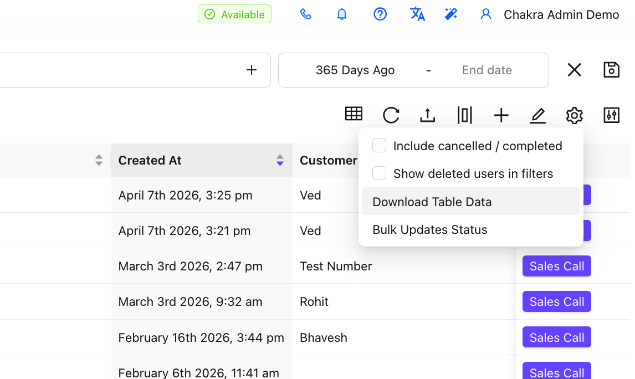Open the settings gear menu
The image size is (635, 379).
[x=574, y=115]
